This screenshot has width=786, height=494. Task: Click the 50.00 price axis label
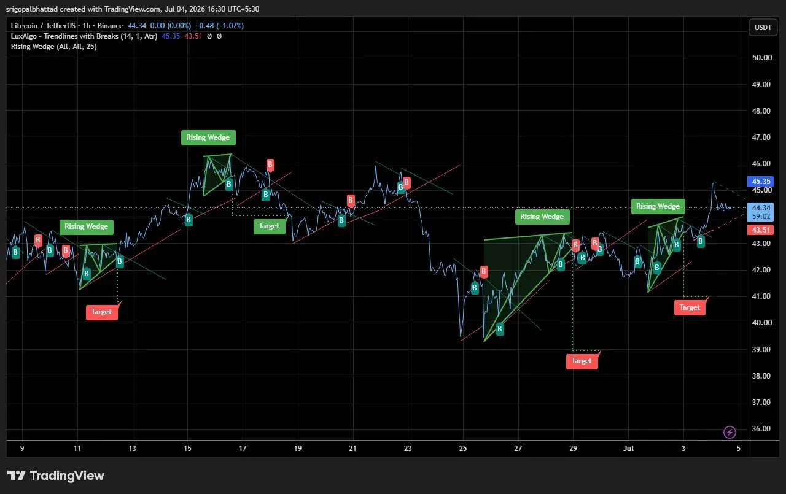(x=762, y=58)
